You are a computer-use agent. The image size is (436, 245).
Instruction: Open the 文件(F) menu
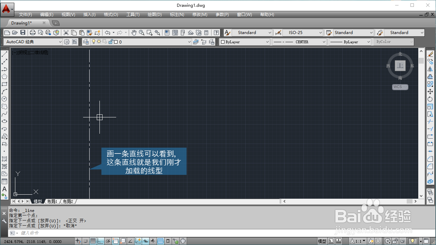tap(26, 15)
